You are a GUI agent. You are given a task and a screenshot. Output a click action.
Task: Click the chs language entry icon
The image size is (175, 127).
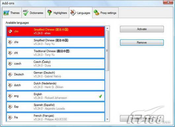pyautogui.click(x=10, y=42)
